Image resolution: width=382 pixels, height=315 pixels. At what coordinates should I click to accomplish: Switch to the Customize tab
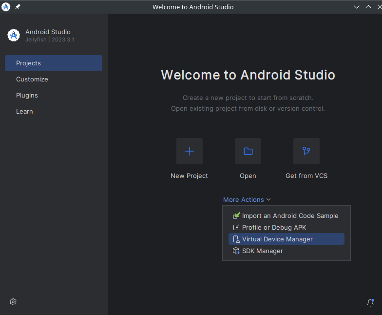pos(32,79)
